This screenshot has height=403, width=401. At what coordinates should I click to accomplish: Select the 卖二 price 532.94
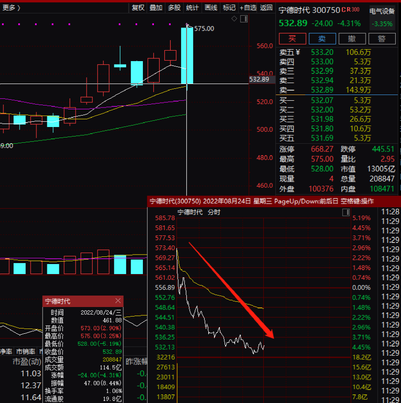pyautogui.click(x=322, y=80)
